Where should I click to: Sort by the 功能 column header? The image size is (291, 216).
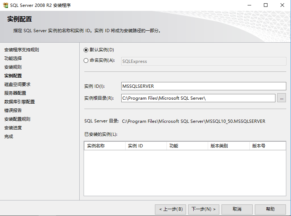coord(187,146)
